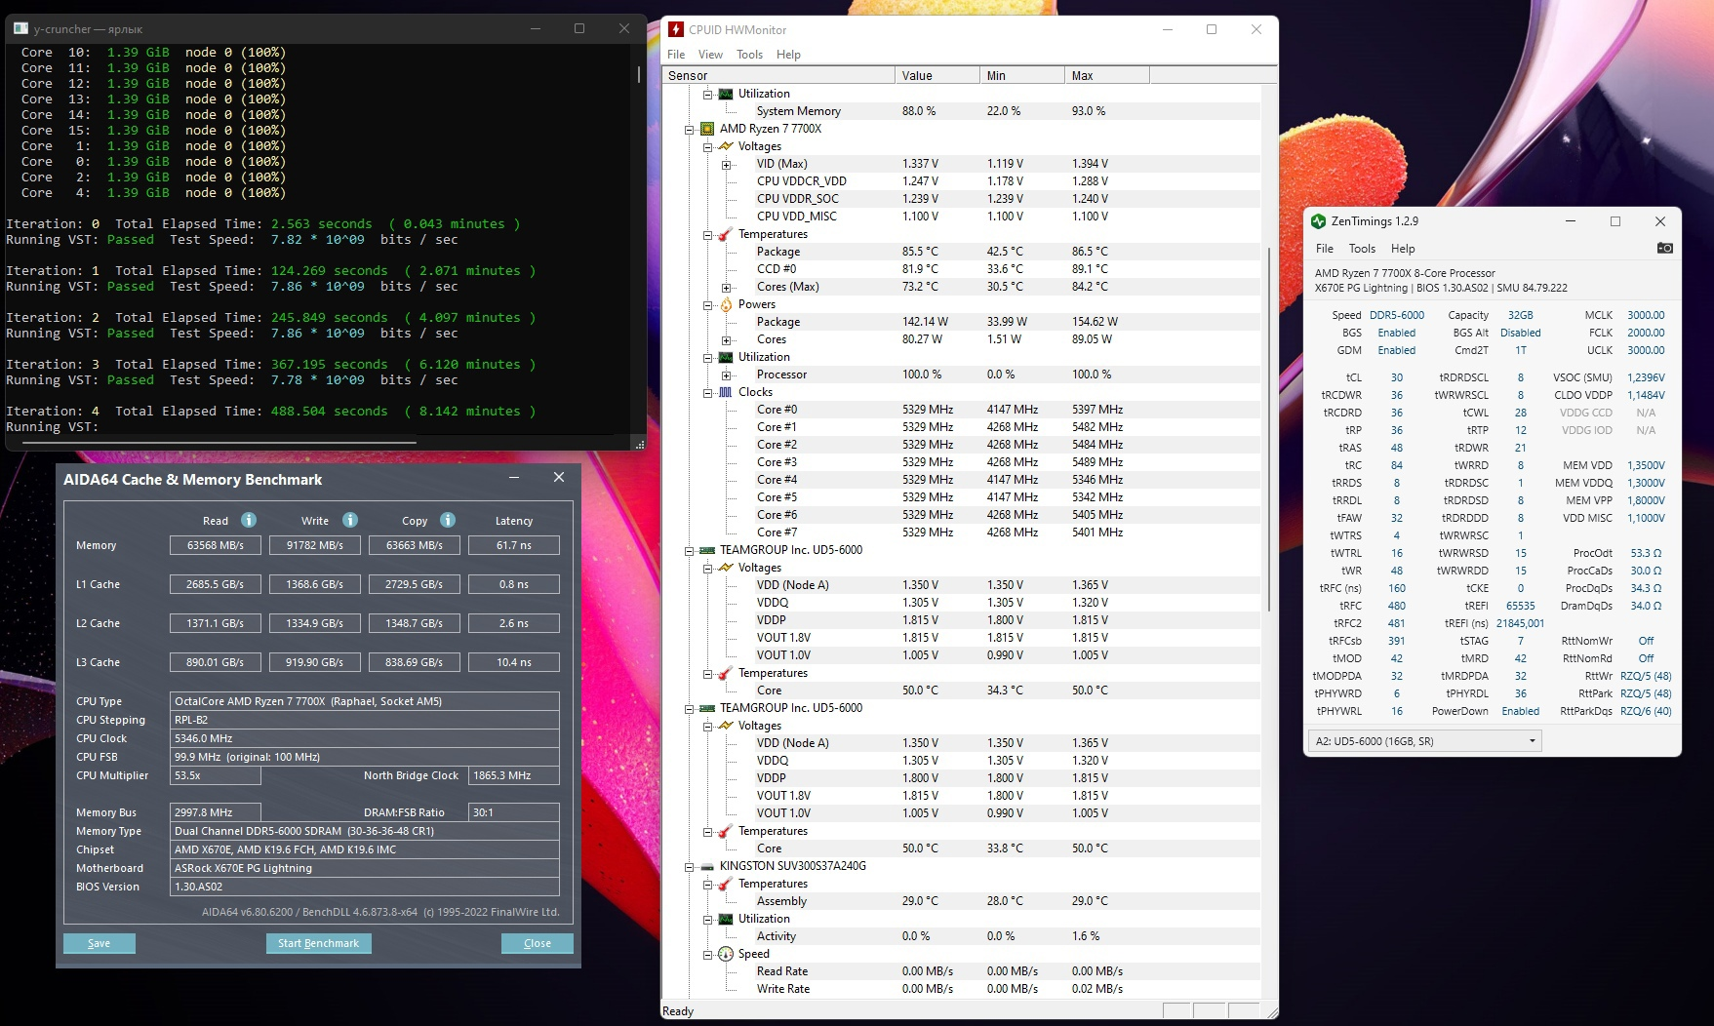
Task: Click the L3 Cache Latency value 10.4 ns
Action: [514, 662]
